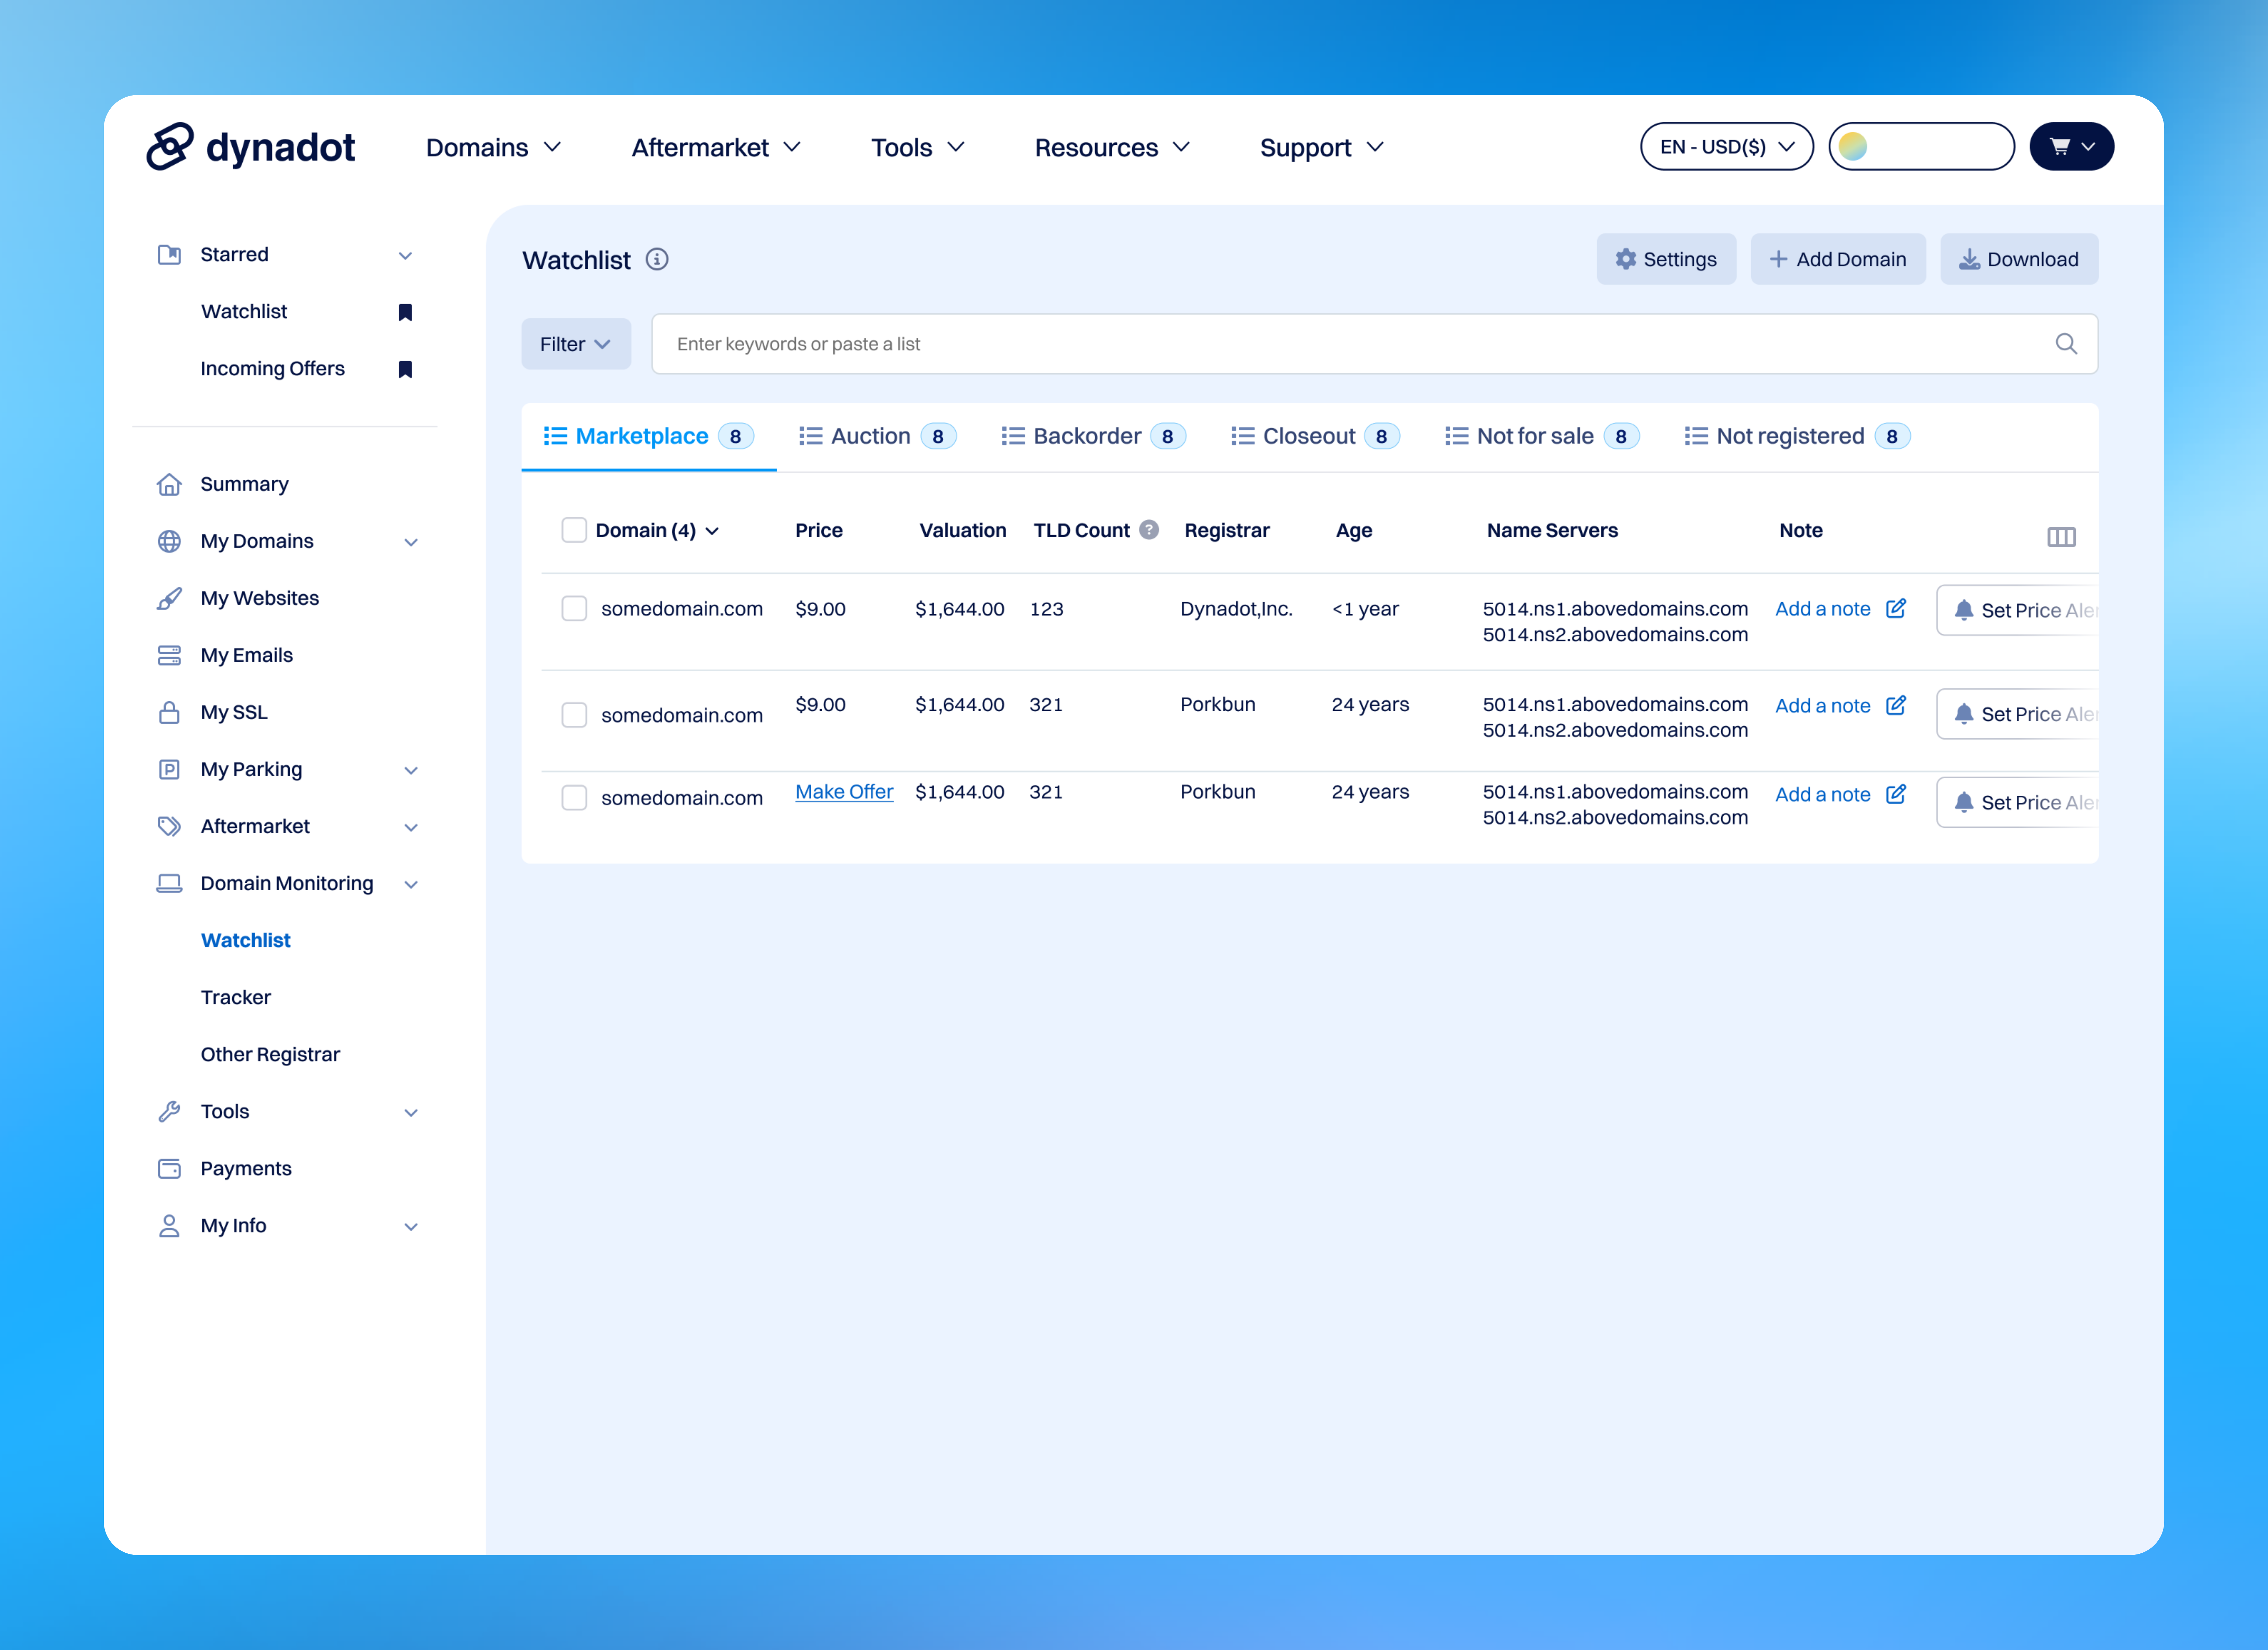Click the Tools wrench icon in sidebar
Screen dimensions: 2268x1650
click(169, 1112)
